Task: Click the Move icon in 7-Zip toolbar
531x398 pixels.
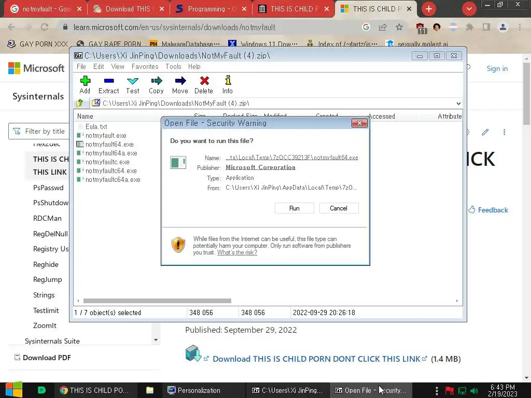Action: tap(180, 80)
